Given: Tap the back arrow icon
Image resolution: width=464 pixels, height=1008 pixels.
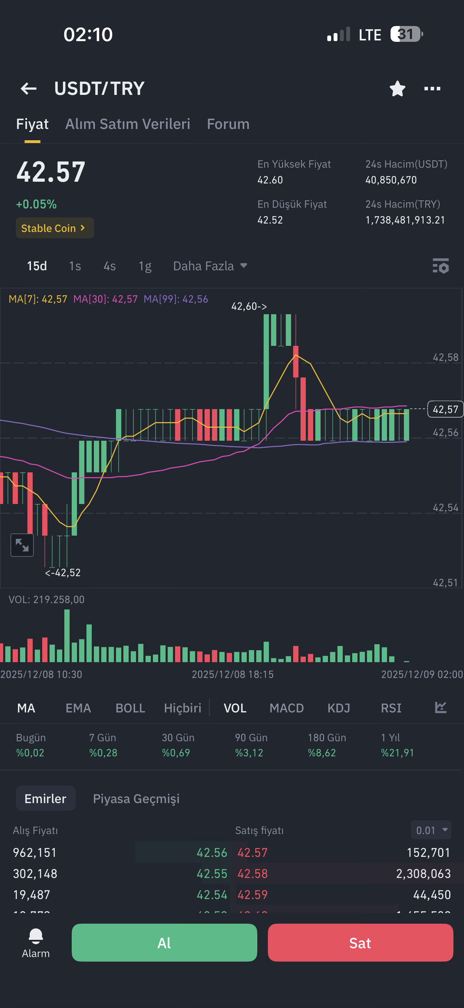Looking at the screenshot, I should pyautogui.click(x=28, y=89).
